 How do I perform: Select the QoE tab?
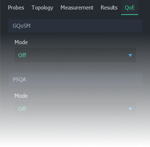click(130, 8)
